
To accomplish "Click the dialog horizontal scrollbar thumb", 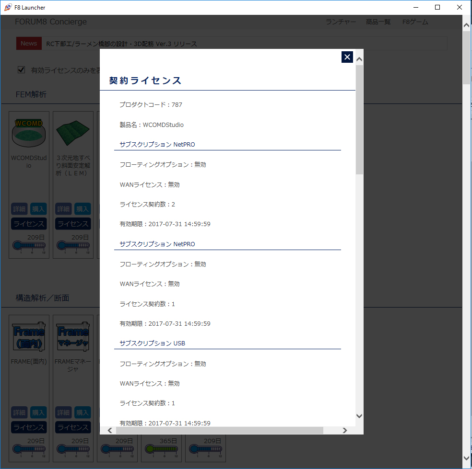I will click(x=220, y=431).
